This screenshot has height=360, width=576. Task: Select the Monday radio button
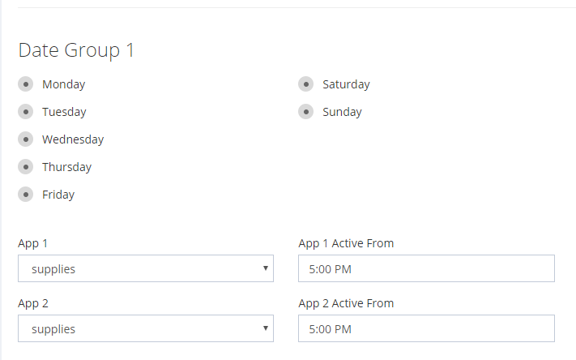click(26, 84)
